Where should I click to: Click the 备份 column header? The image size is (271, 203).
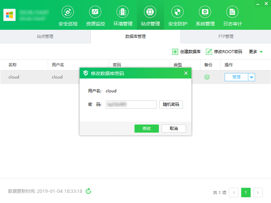[x=208, y=65]
